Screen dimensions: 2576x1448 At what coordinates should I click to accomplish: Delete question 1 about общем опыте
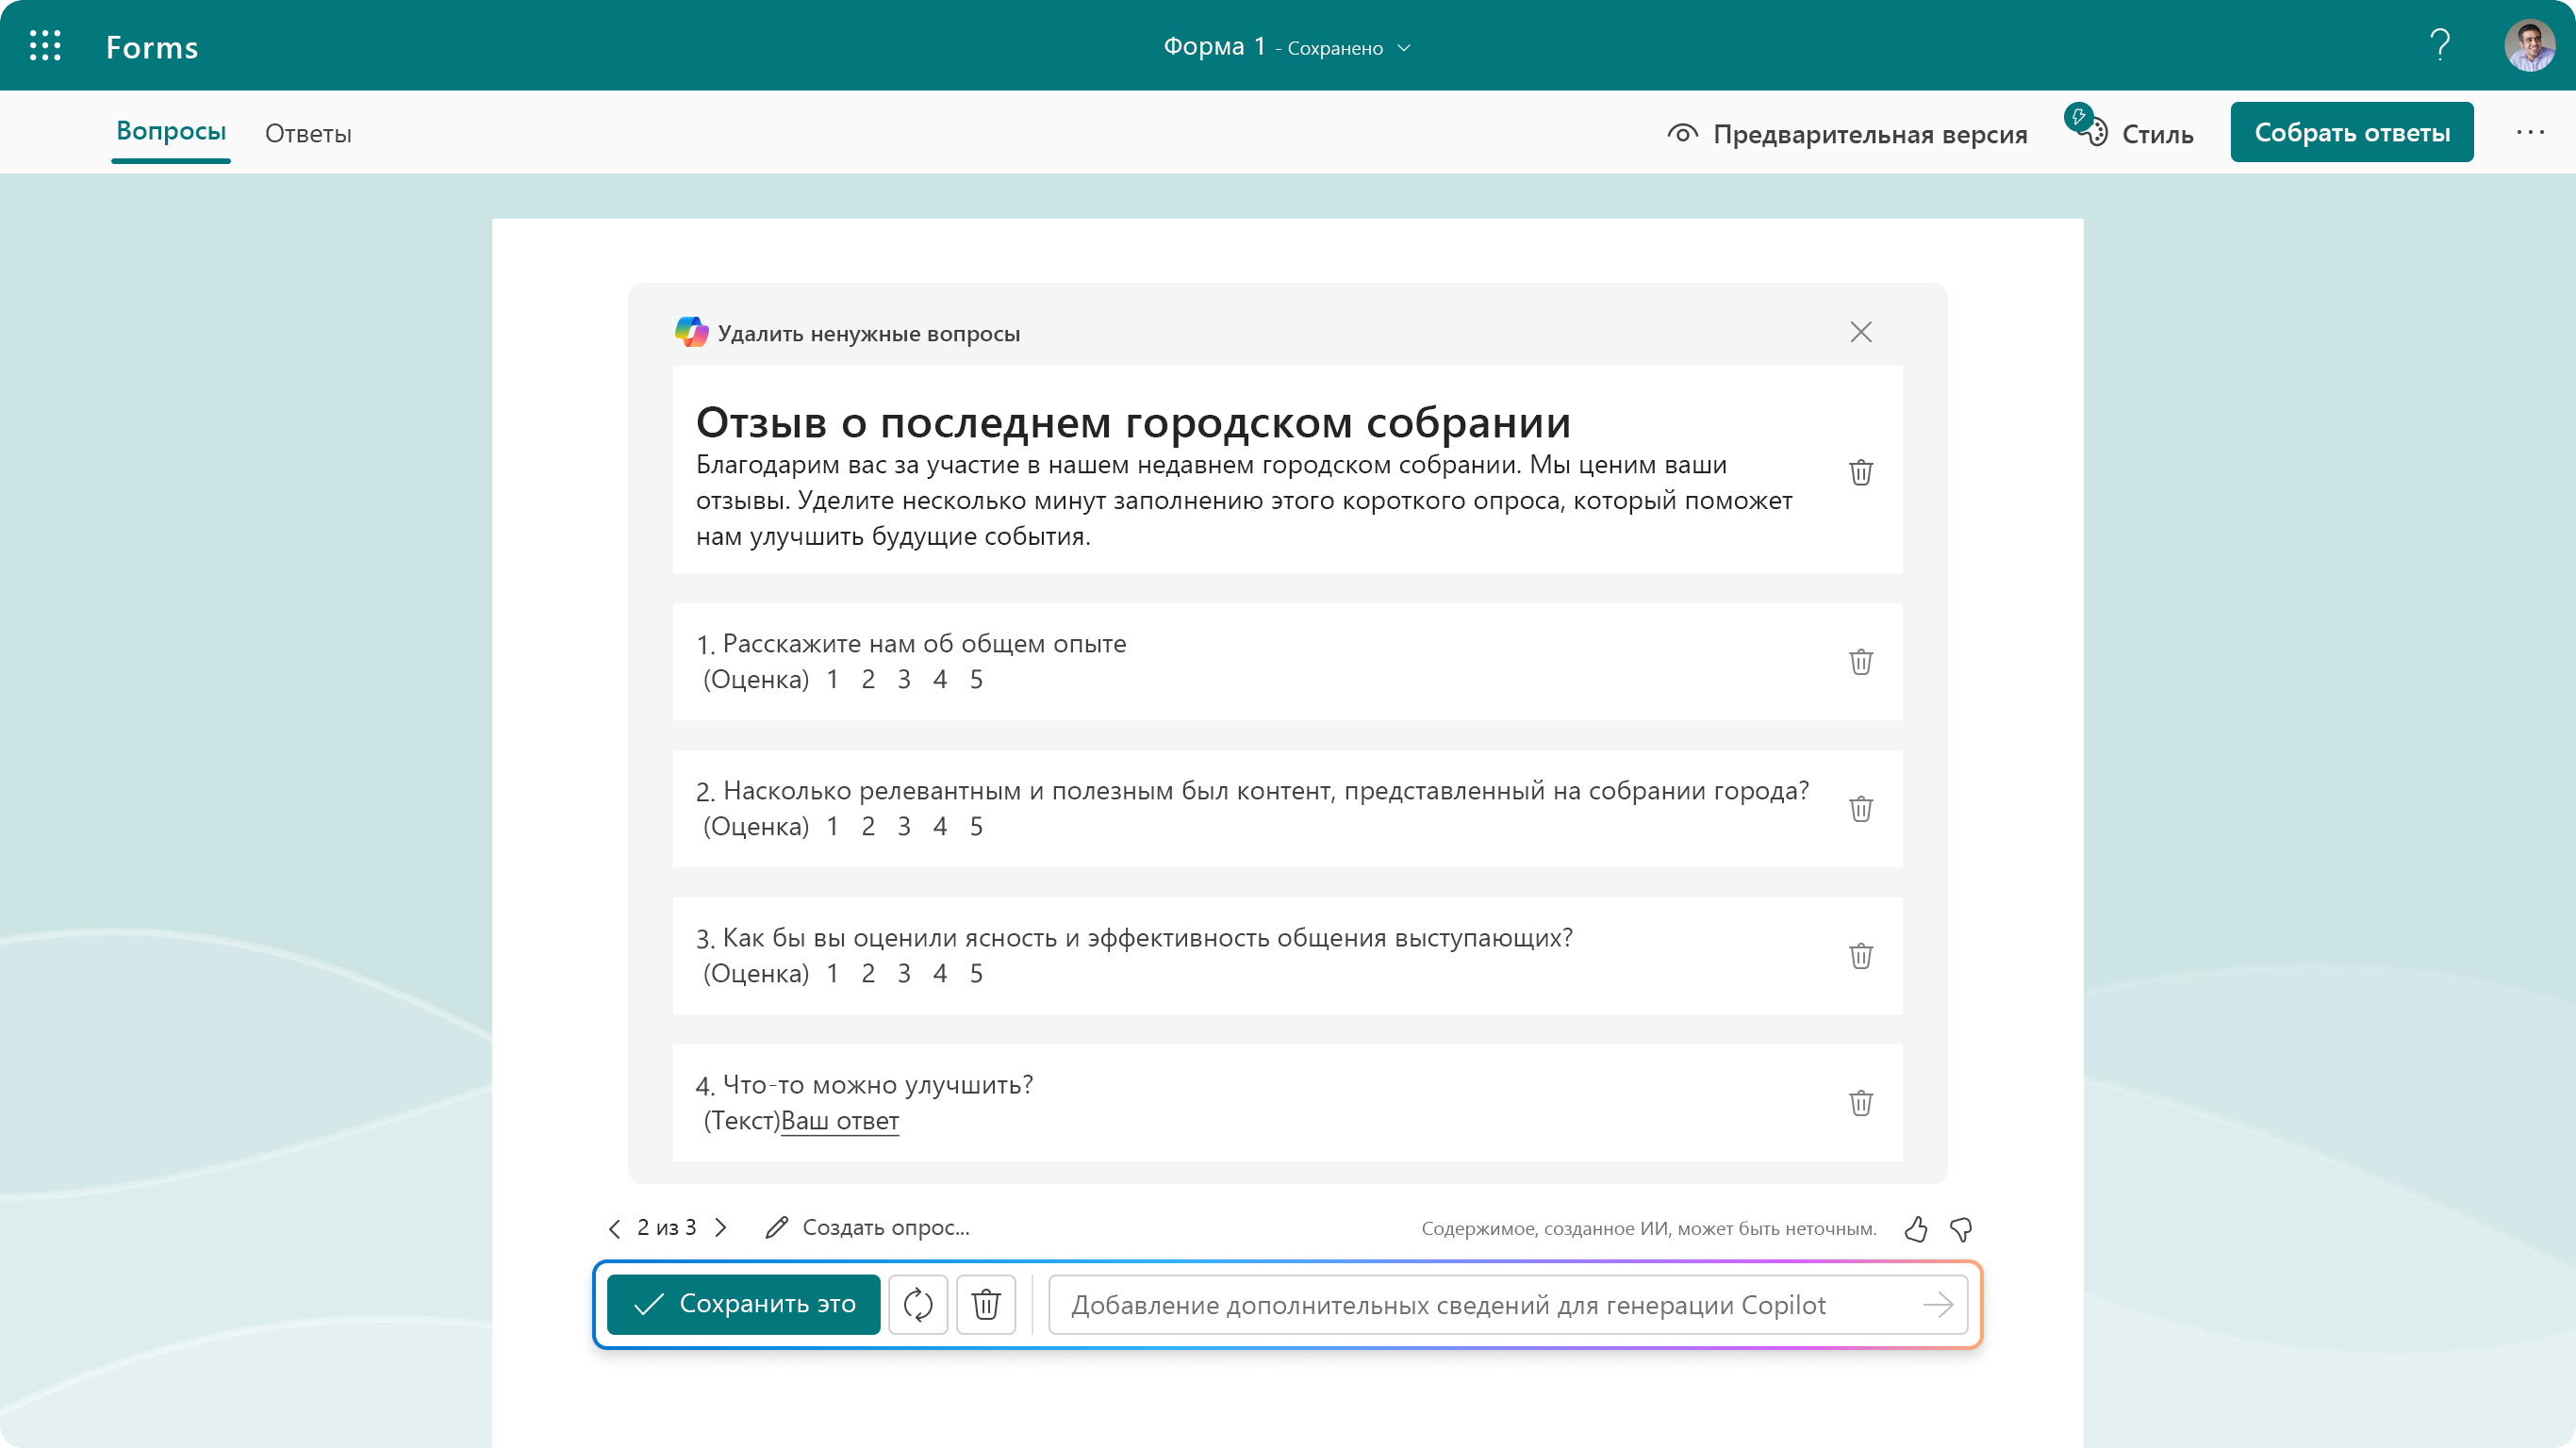(1861, 661)
